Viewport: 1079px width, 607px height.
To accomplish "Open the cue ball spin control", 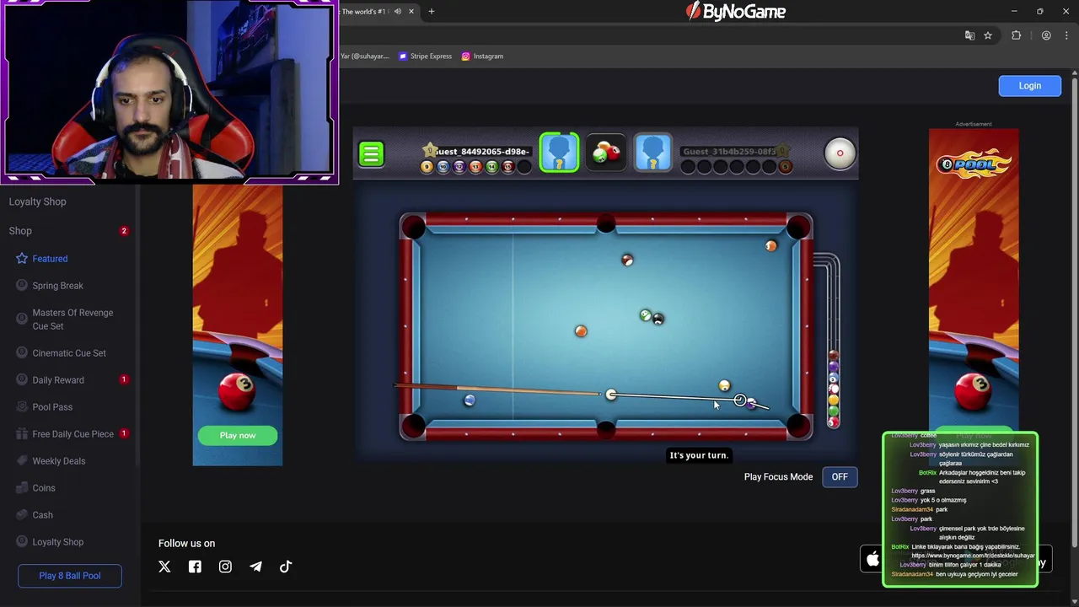I will 840,153.
